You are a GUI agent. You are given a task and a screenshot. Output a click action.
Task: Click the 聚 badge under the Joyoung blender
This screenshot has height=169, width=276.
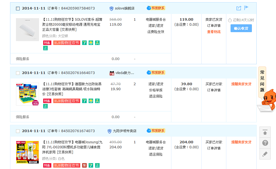pos(84,165)
